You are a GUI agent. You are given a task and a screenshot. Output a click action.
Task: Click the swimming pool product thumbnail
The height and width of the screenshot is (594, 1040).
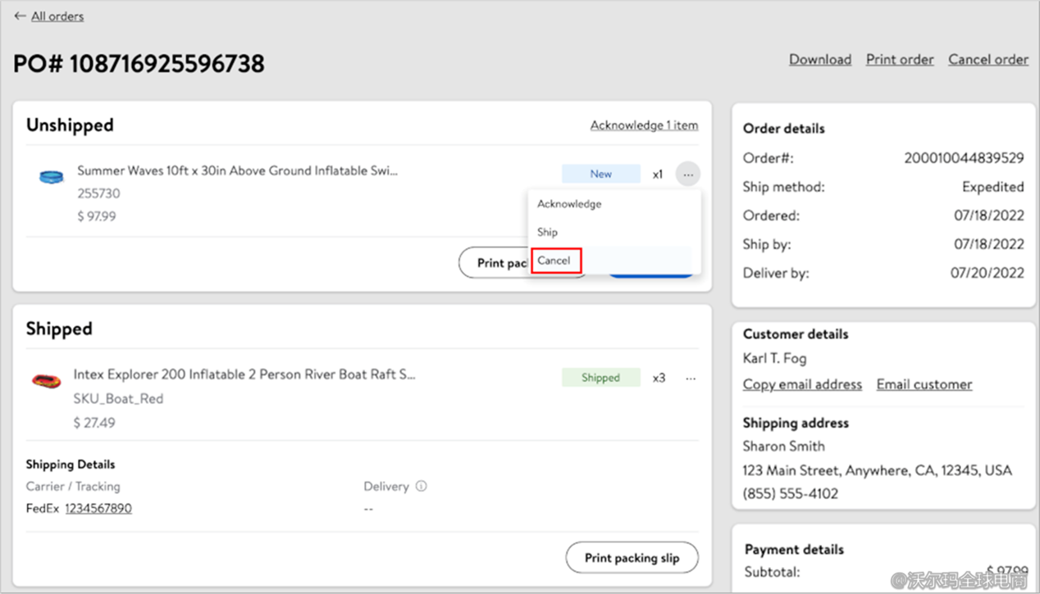[51, 176]
